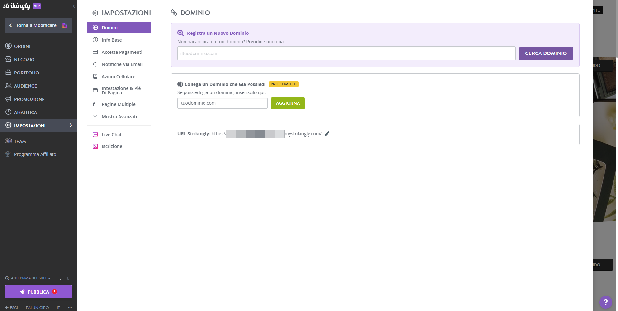Go to Info Base settings tab
Image resolution: width=618 pixels, height=311 pixels.
tap(111, 40)
